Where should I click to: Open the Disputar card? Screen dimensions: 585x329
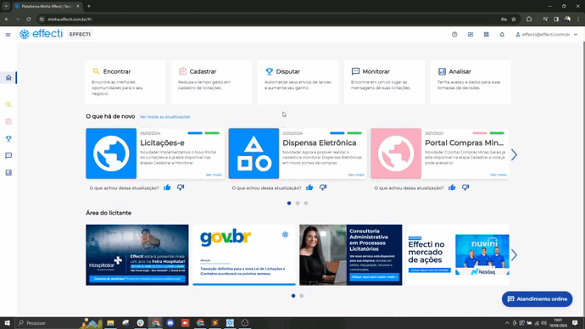point(298,82)
